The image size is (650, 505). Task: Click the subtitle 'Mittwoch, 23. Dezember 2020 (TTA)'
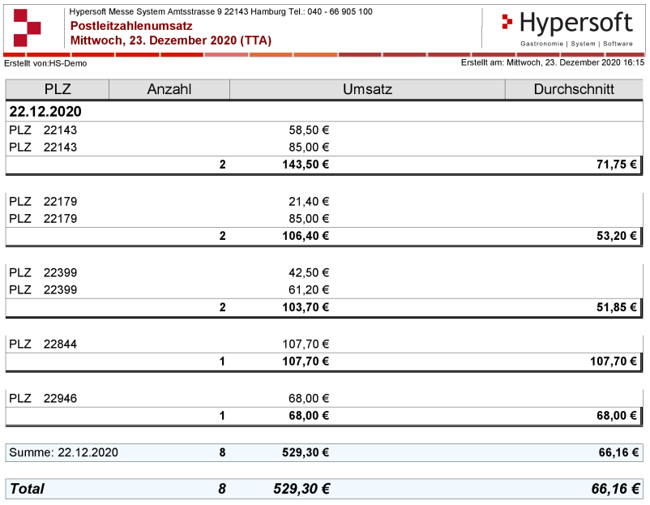pos(171,41)
